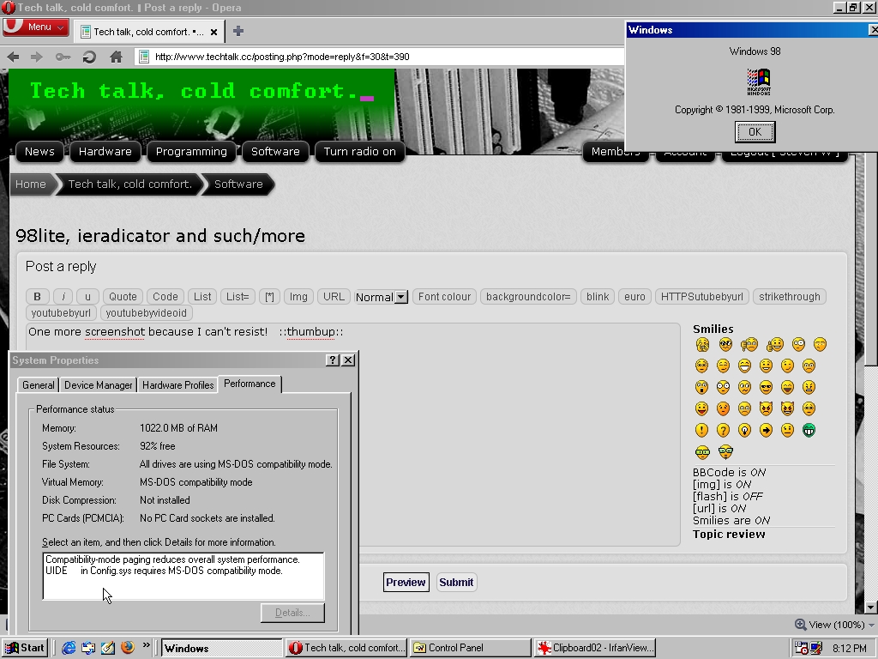The height and width of the screenshot is (659, 878).
Task: Insert the strikethrough tag
Action: 790,296
